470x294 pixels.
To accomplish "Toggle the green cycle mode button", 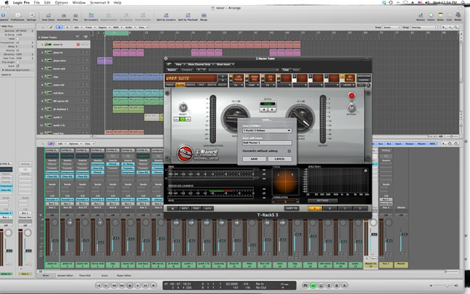I will tap(313, 285).
